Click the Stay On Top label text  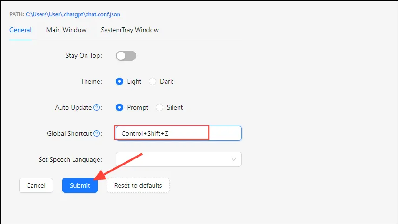click(x=82, y=56)
